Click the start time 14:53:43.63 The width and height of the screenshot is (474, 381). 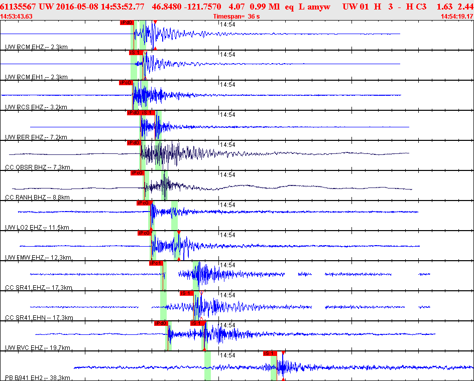tap(17, 16)
